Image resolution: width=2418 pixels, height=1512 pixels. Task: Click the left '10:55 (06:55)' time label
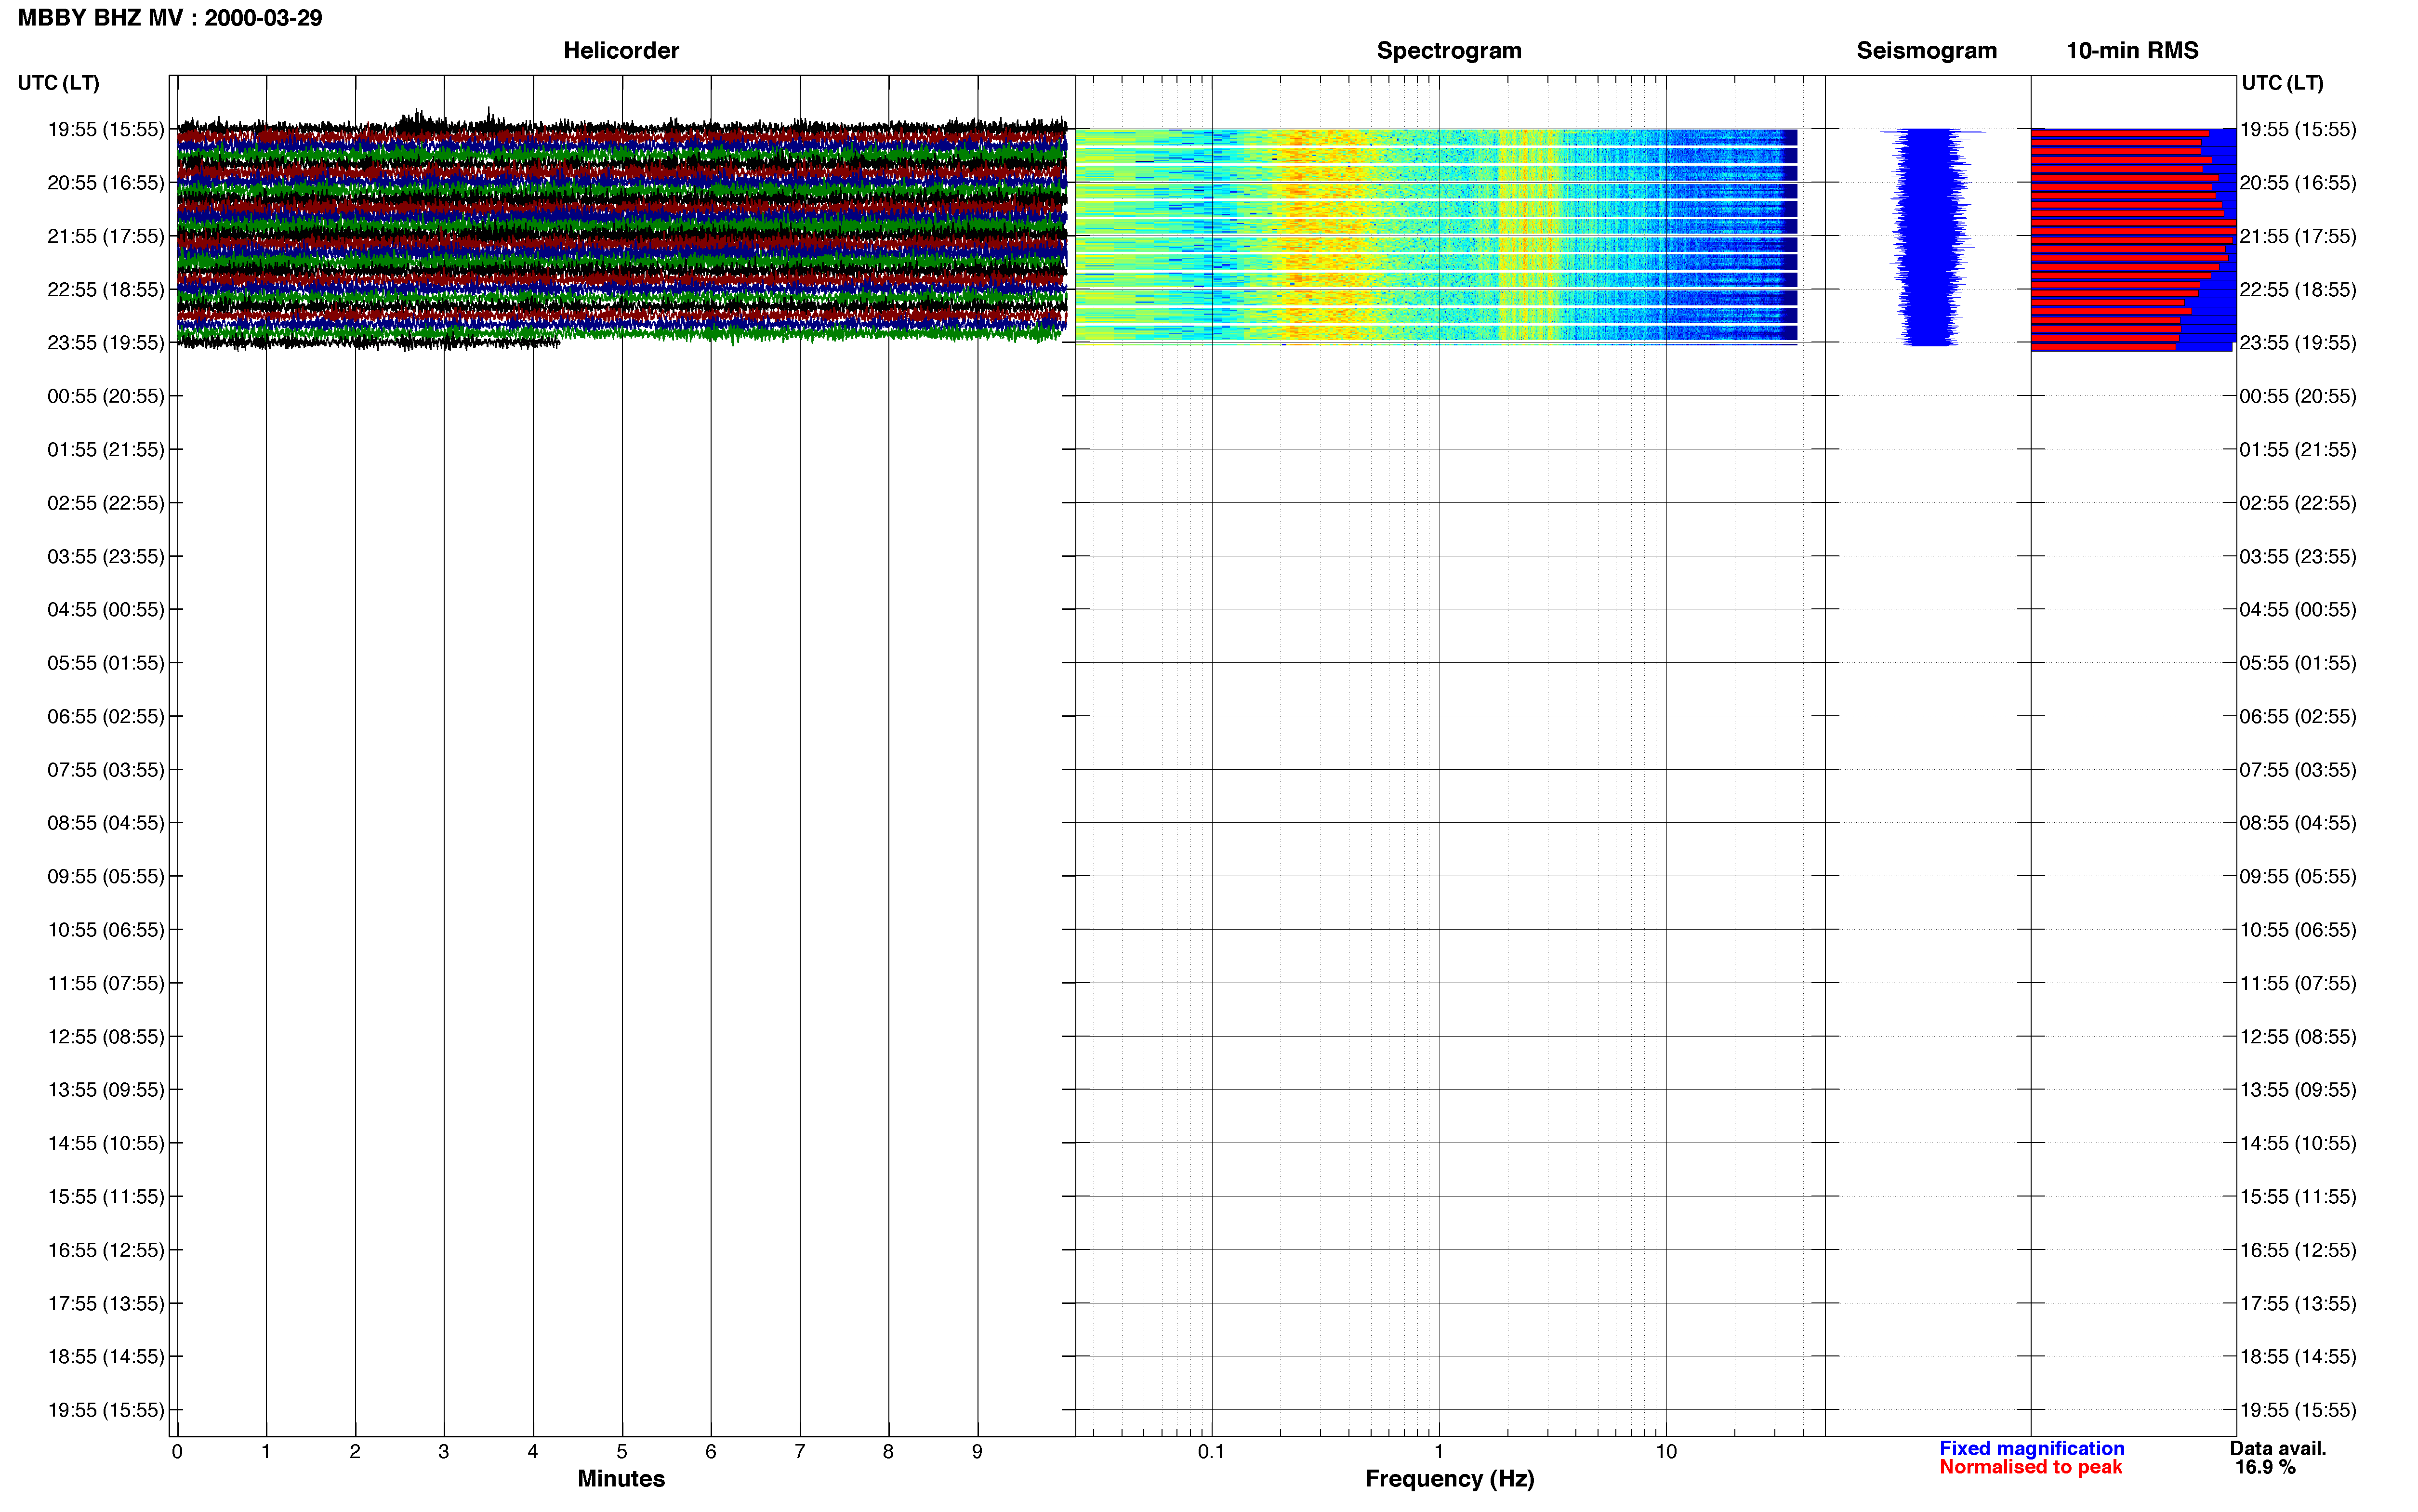[106, 929]
